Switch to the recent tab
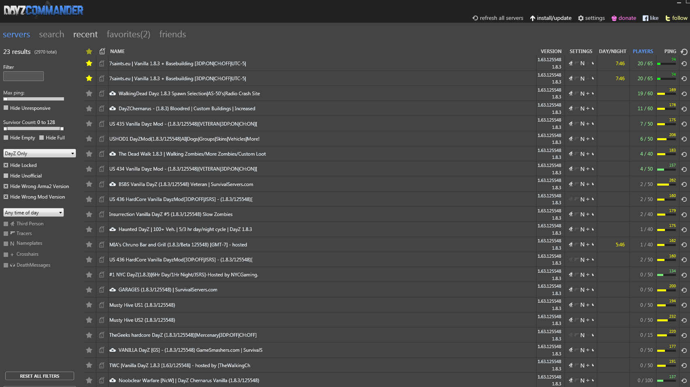 coord(85,34)
